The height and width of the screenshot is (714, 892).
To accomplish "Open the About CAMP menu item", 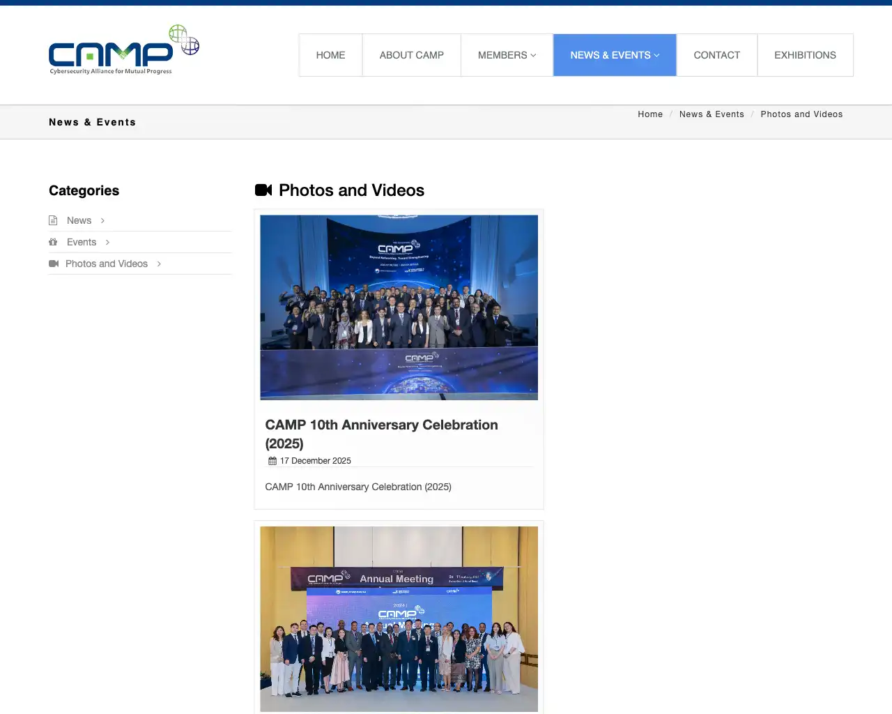I will tap(411, 55).
